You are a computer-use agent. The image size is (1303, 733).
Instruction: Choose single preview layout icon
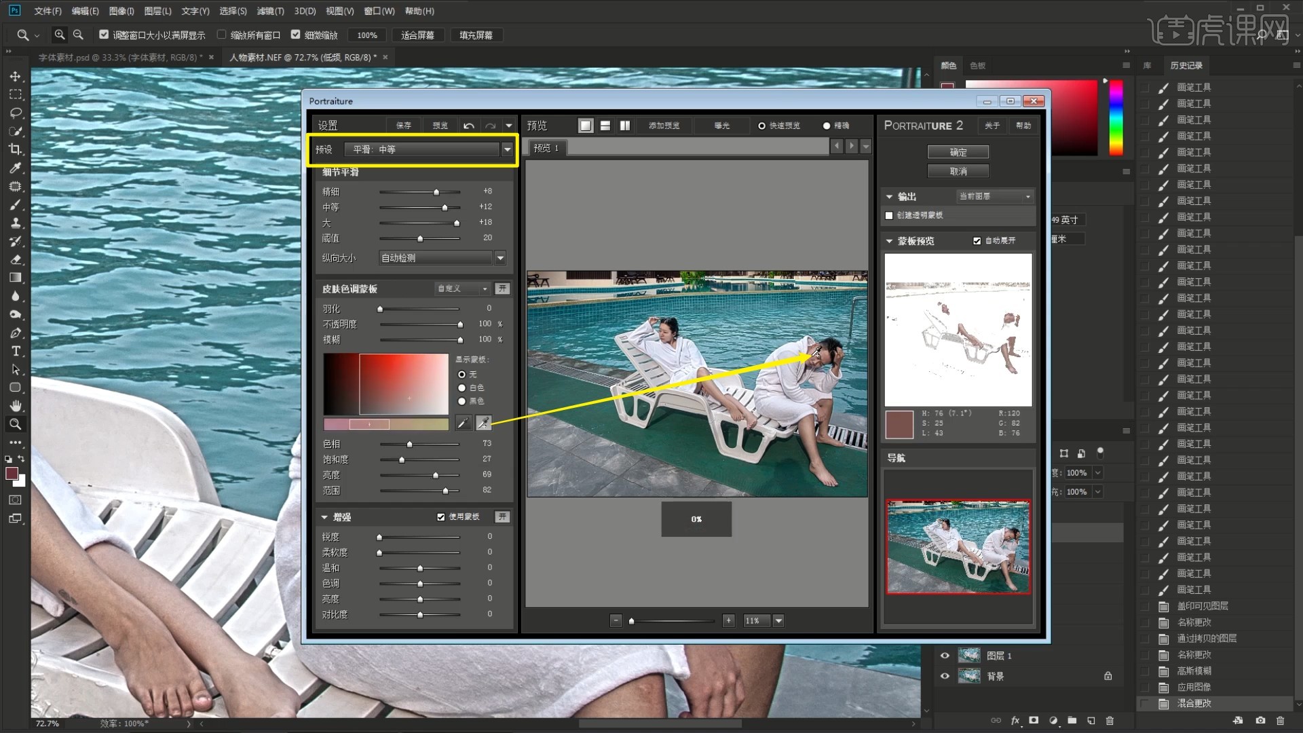pos(585,126)
